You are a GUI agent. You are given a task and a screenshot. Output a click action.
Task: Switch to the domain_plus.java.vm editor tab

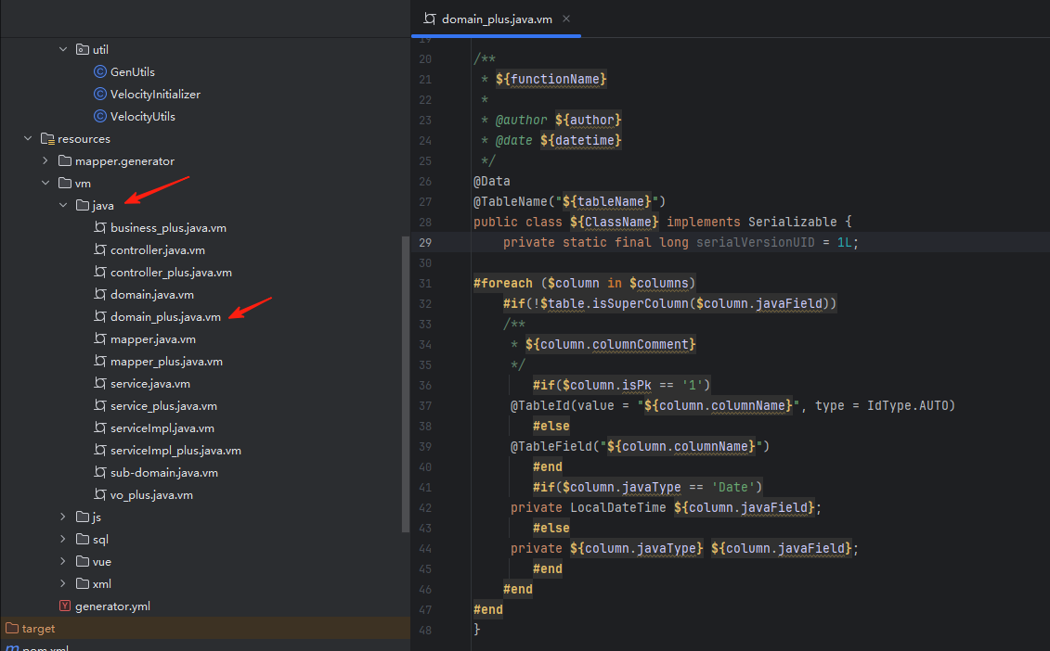click(x=496, y=19)
